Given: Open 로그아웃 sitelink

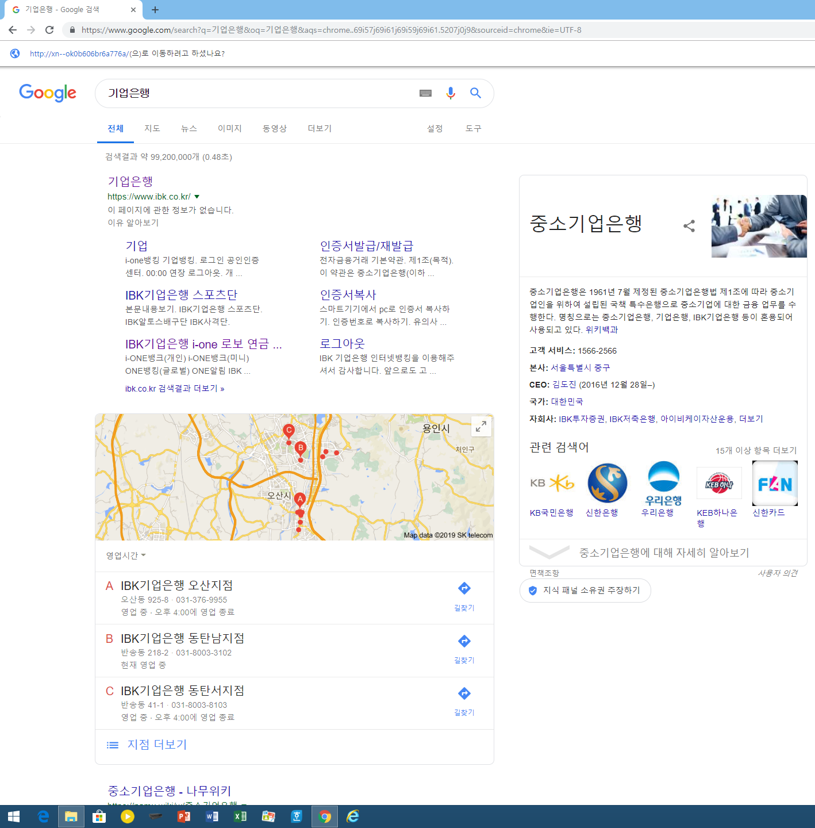Looking at the screenshot, I should pyautogui.click(x=342, y=344).
